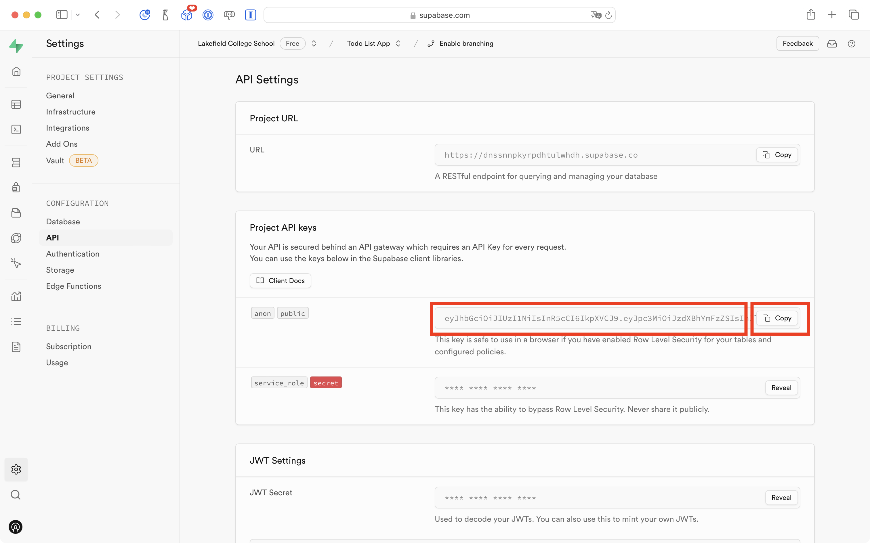The image size is (870, 543).
Task: Open the General project settings
Action: (x=60, y=95)
